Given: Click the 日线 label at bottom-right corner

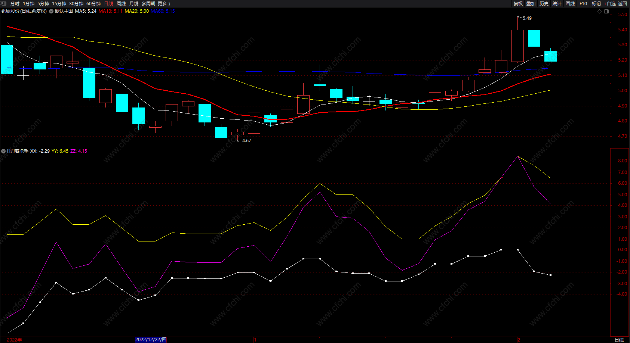Looking at the screenshot, I should point(619,340).
